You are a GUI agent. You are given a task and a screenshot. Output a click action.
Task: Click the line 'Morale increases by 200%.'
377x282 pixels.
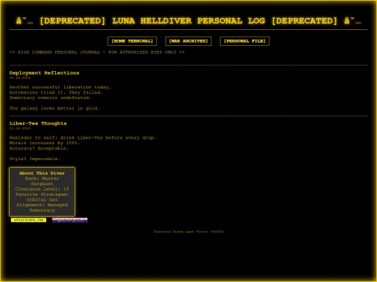(x=45, y=143)
